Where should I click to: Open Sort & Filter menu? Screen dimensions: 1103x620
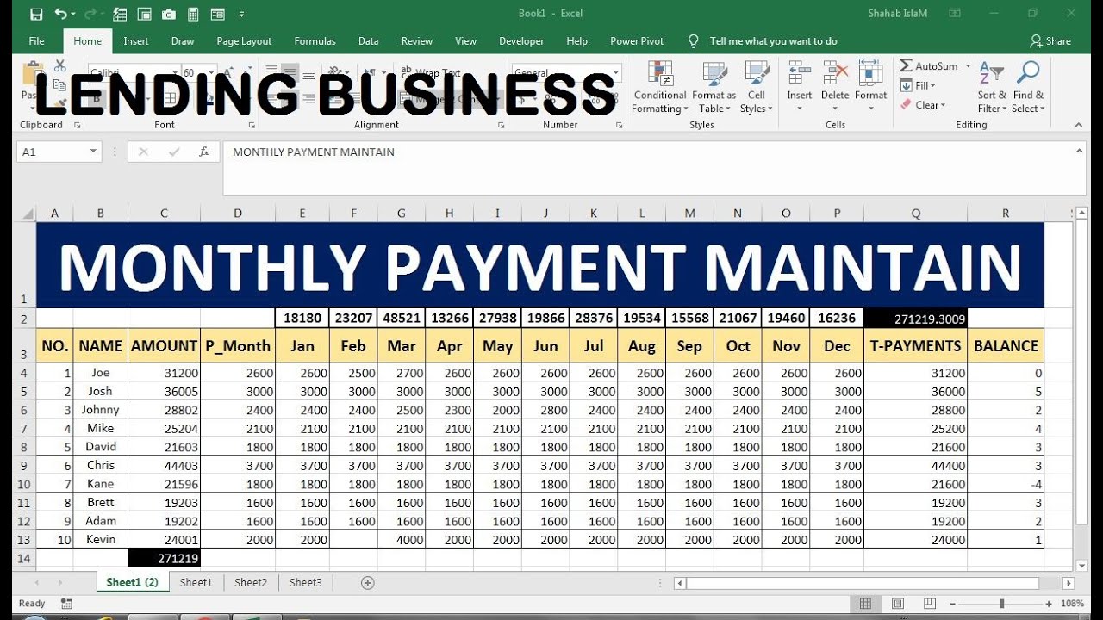(992, 87)
